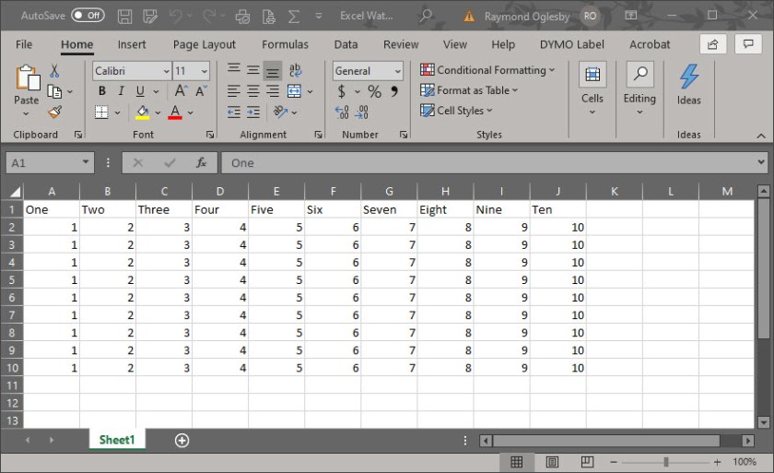
Task: Switch to the Page Layout tab
Action: 204,44
